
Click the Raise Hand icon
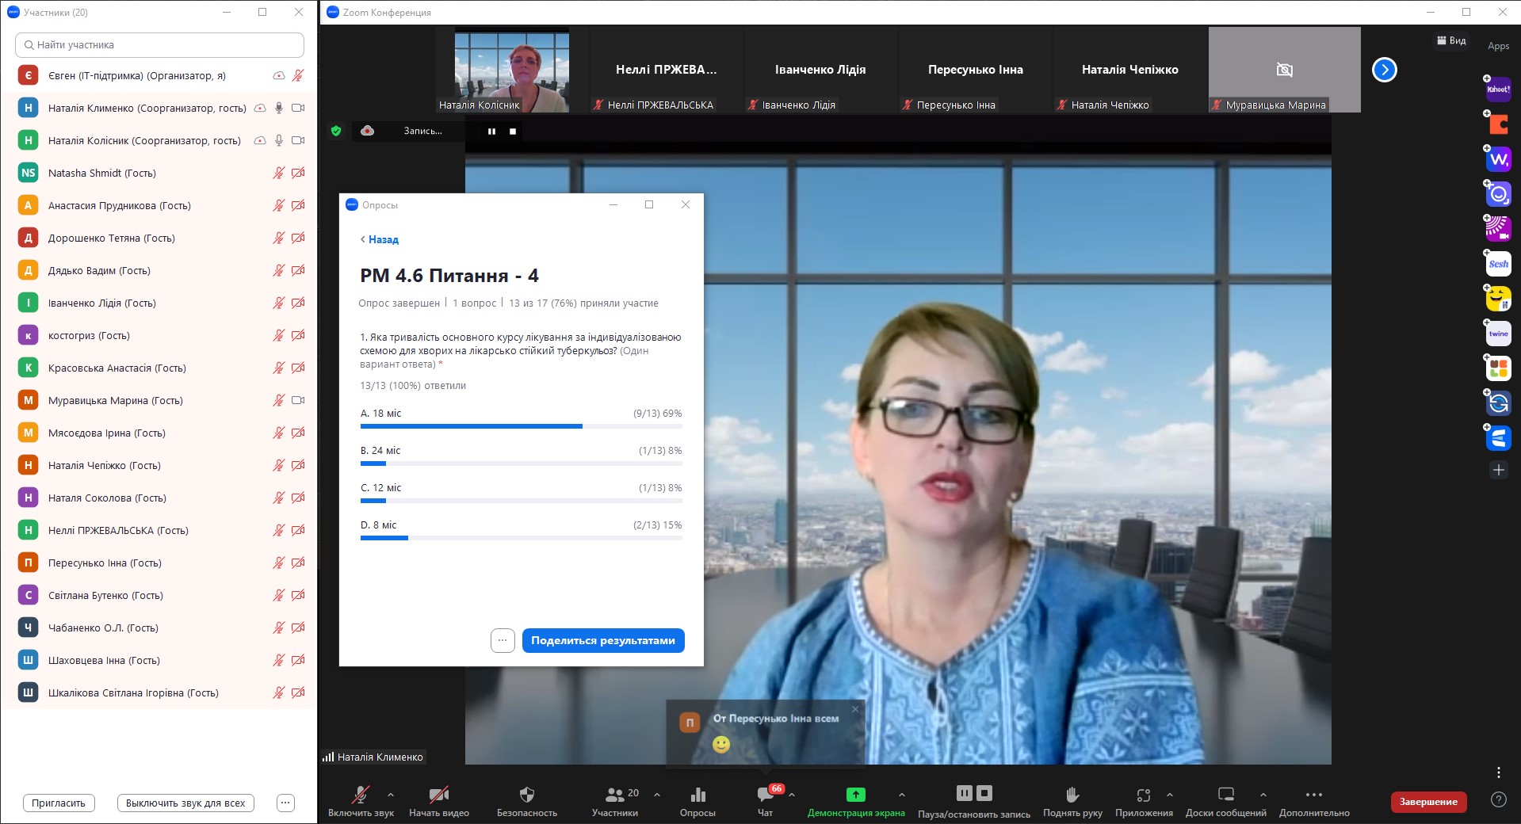[x=1072, y=795]
